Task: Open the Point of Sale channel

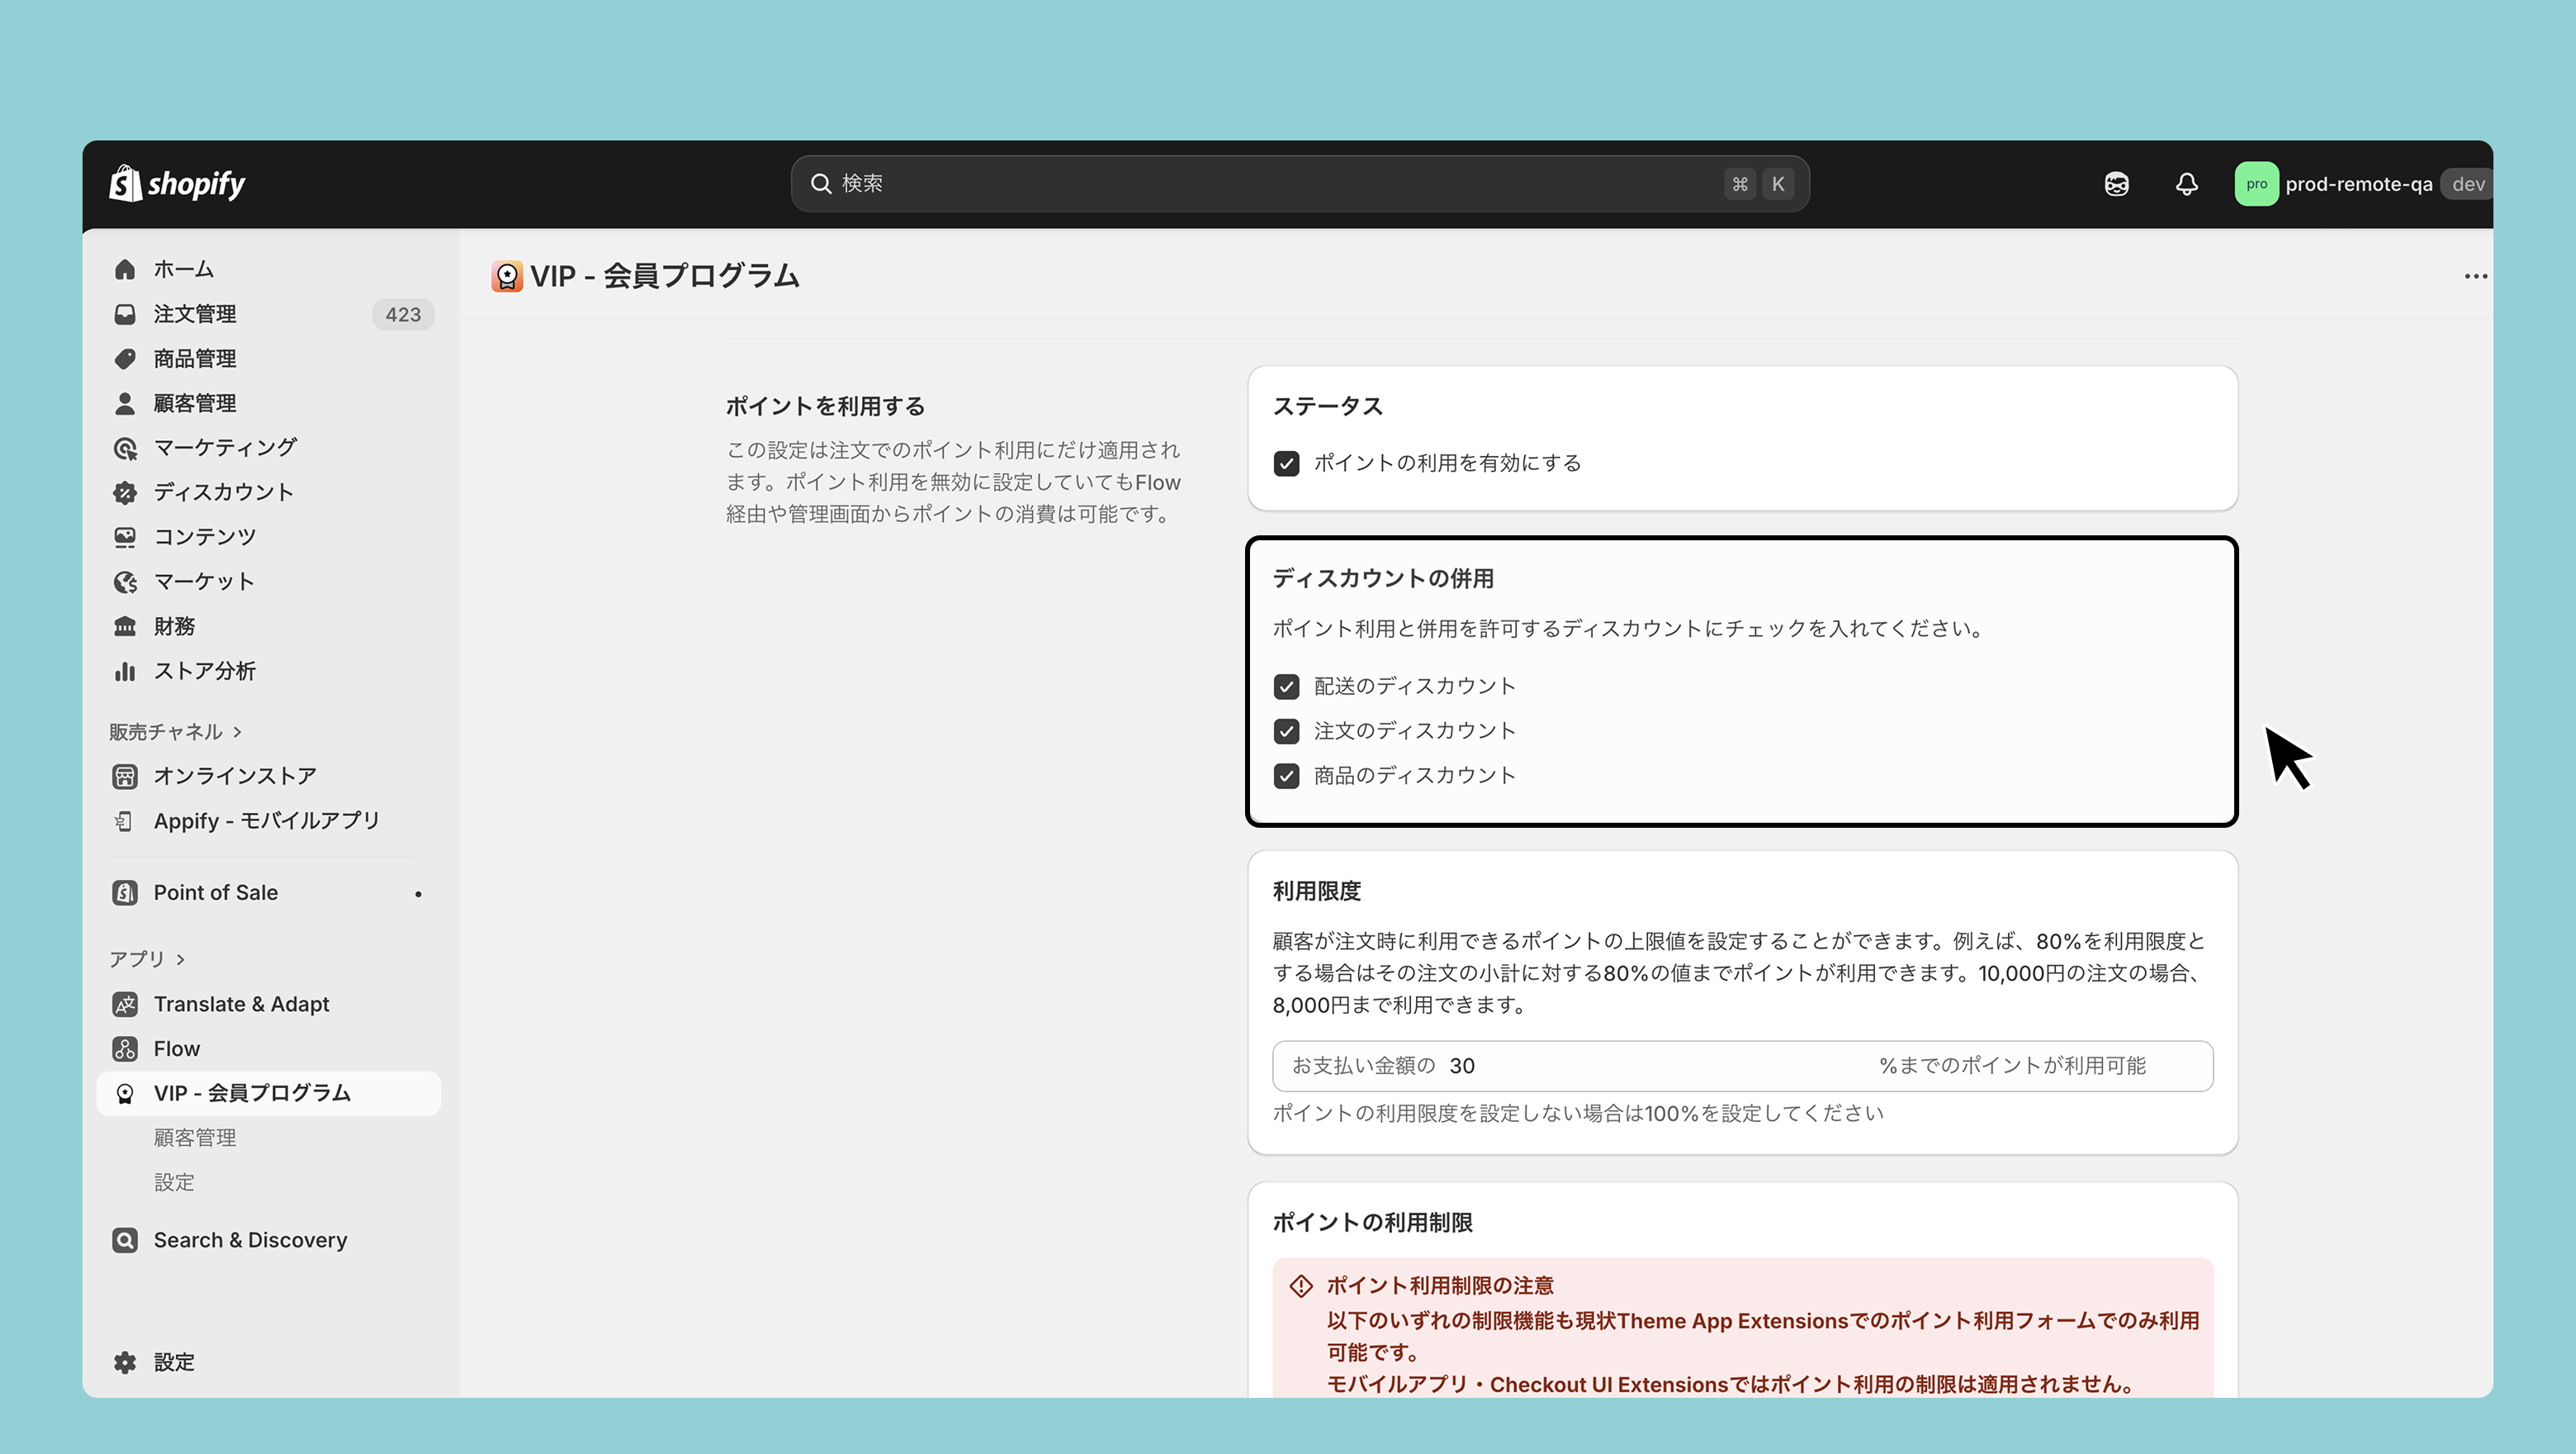Action: click(215, 892)
